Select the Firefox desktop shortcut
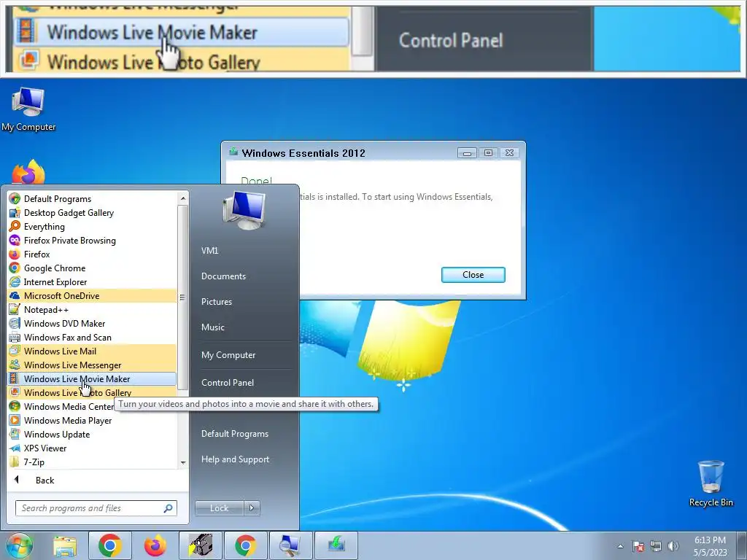 pyautogui.click(x=28, y=173)
